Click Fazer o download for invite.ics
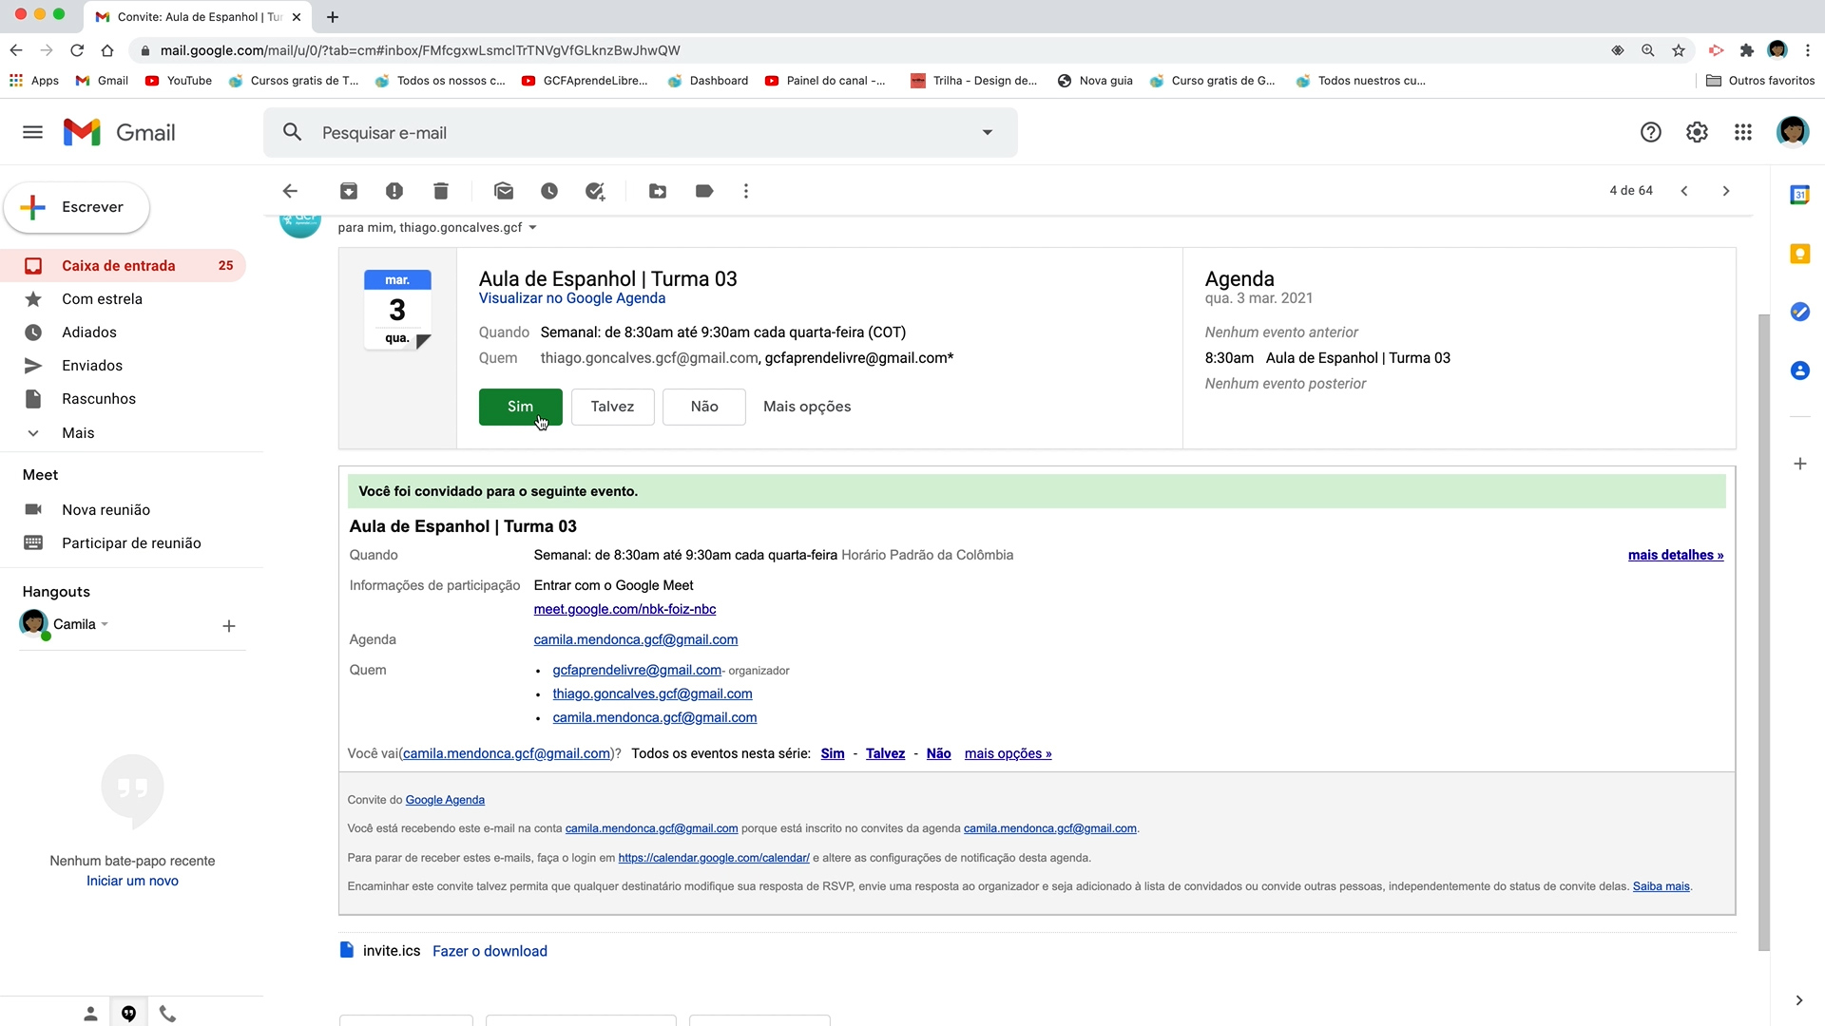This screenshot has height=1026, width=1825. coord(490,951)
